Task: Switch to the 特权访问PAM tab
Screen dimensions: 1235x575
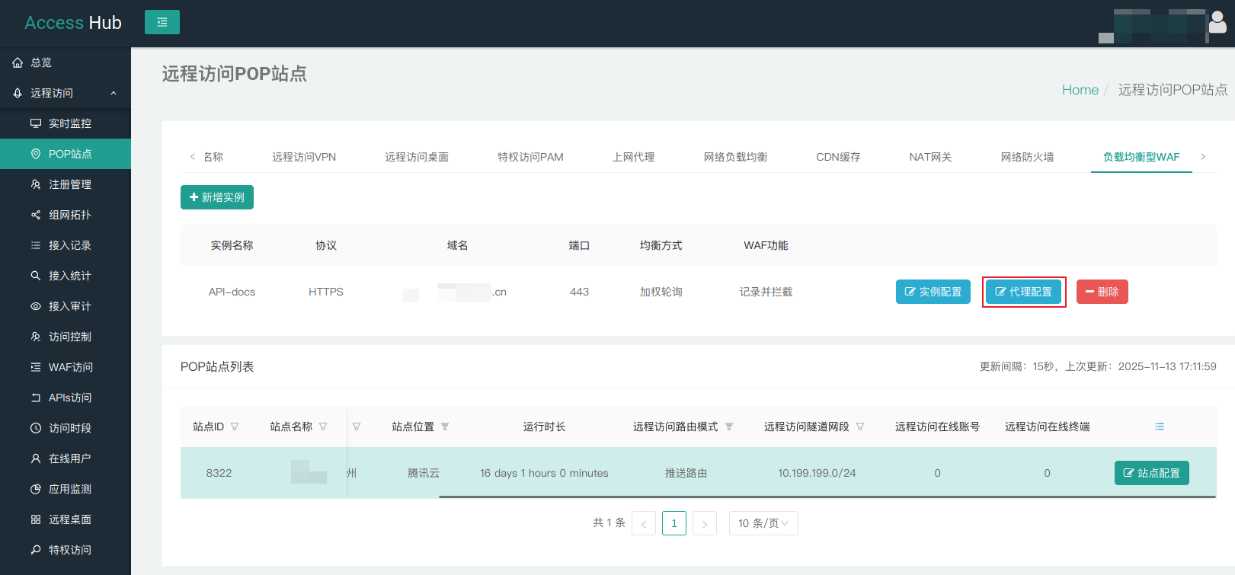Action: (530, 157)
